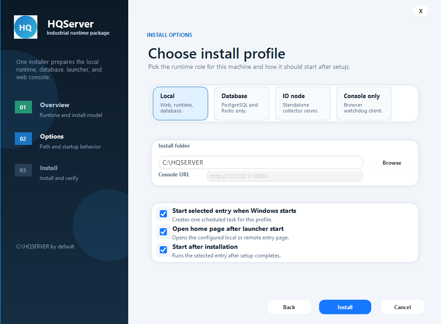This screenshot has height=324, width=441.
Task: Browse for an install folder
Action: (x=392, y=163)
